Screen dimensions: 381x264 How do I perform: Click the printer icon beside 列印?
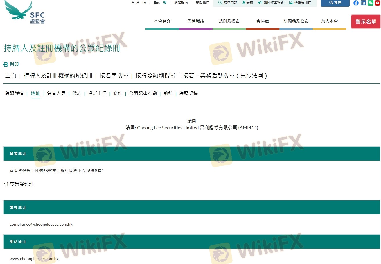[x=6, y=64]
